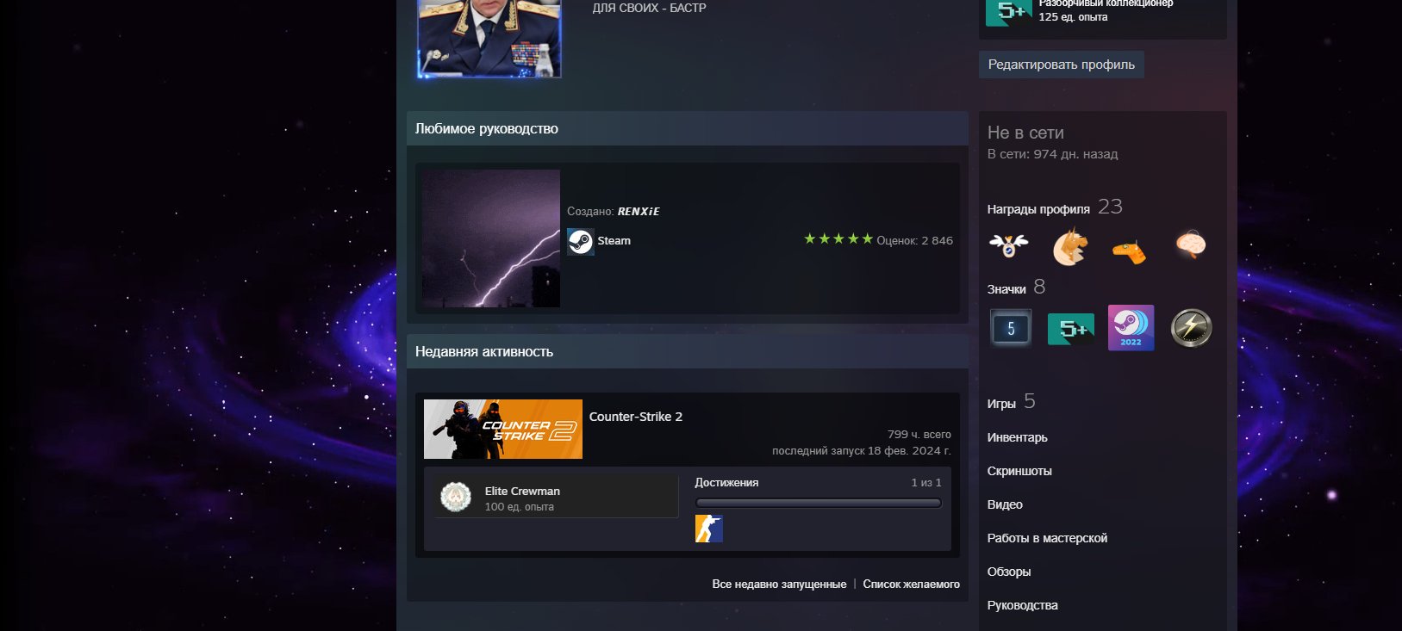Open the Список желаемого link
The image size is (1402, 631).
coord(912,585)
